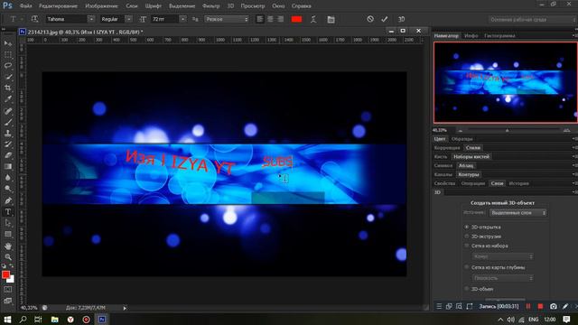578x325 pixels.
Task: Select the 3D-объем radio option
Action: pyautogui.click(x=467, y=289)
